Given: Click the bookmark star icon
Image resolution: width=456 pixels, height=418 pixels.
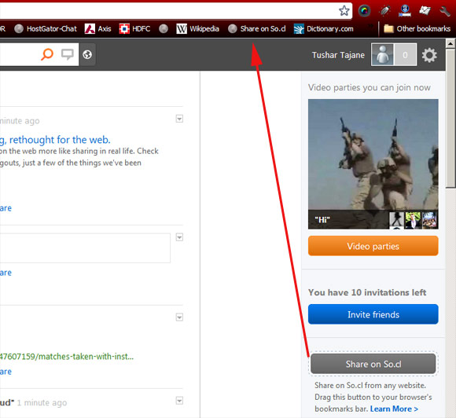Looking at the screenshot, I should 344,11.
